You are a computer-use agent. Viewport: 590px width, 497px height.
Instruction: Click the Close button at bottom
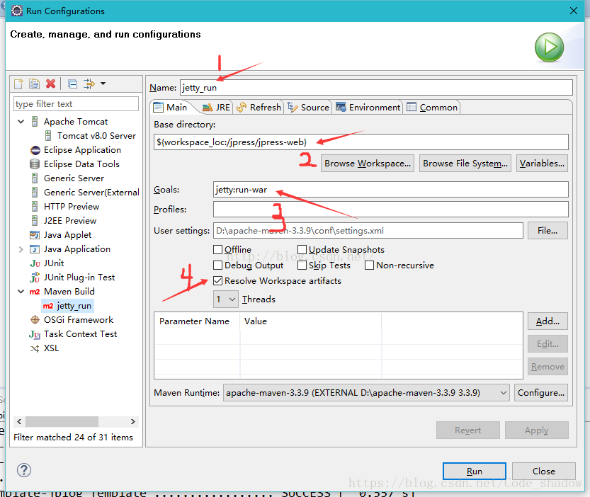pyautogui.click(x=544, y=472)
